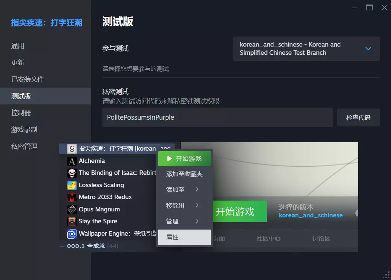
Task: Expand the 管理 submenu
Action: tap(184, 221)
